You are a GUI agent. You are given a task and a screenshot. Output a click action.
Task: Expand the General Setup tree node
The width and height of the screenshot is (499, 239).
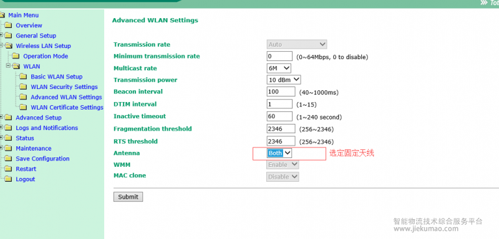(x=2, y=35)
